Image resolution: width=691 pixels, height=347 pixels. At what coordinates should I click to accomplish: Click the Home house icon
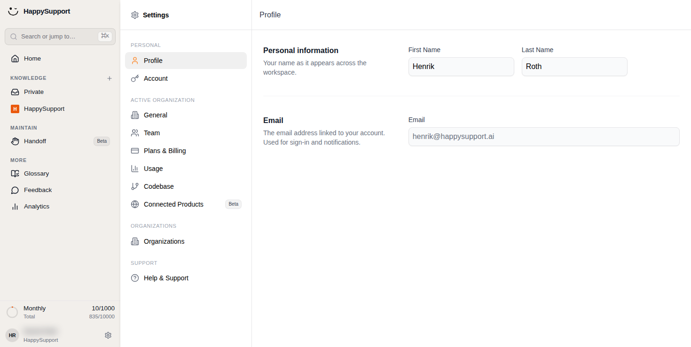[15, 59]
